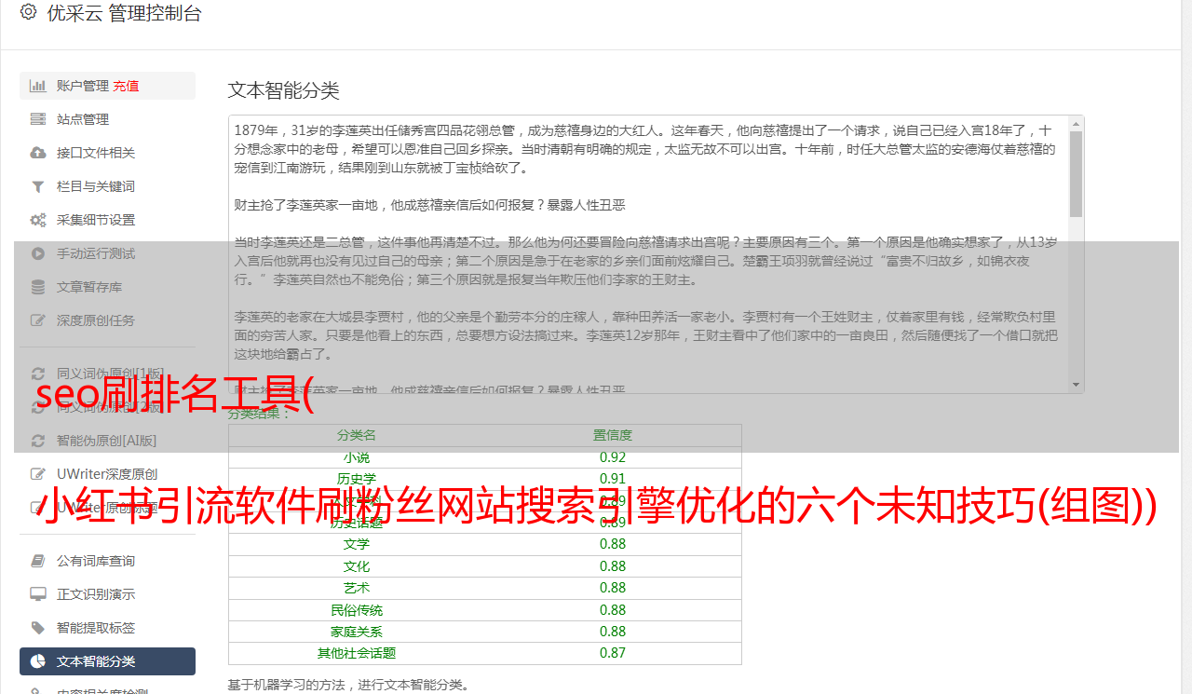The height and width of the screenshot is (694, 1192).
Task: Open 账户管理 via its bar-chart icon
Action: pos(38,86)
